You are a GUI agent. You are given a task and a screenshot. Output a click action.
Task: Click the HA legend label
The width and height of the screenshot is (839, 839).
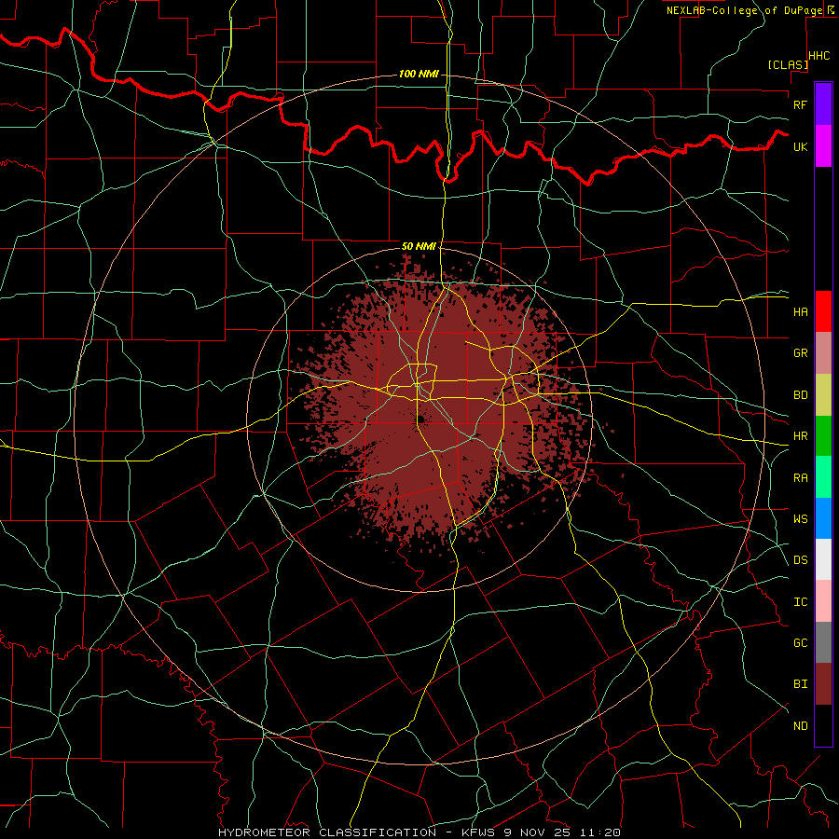coord(801,312)
